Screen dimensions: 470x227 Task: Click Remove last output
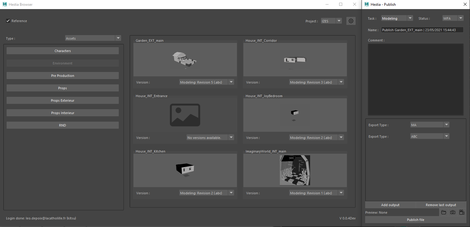pos(441,205)
